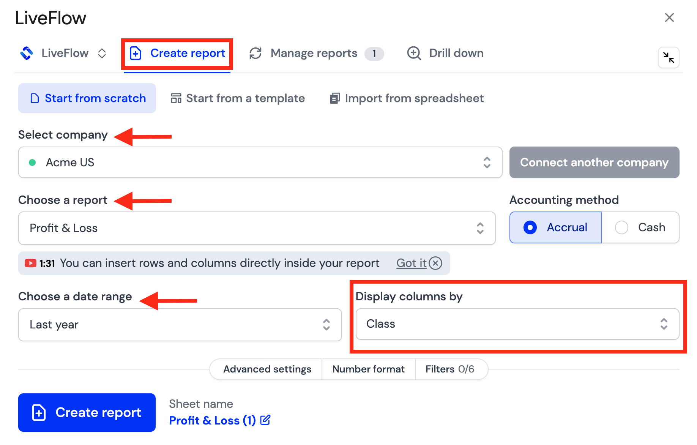Dismiss the tip with the X icon
The height and width of the screenshot is (445, 697).
(435, 263)
